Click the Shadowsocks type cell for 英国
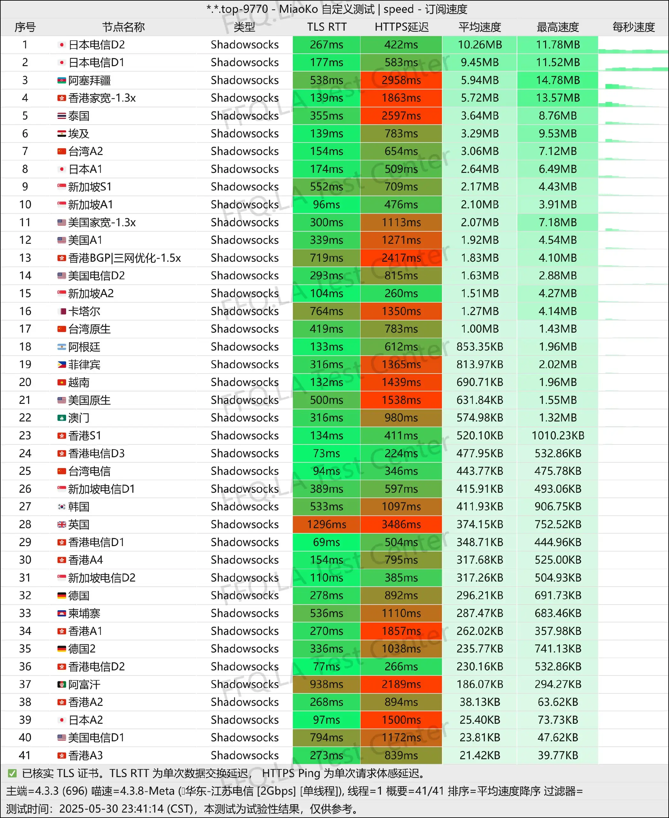The width and height of the screenshot is (669, 818). (245, 524)
